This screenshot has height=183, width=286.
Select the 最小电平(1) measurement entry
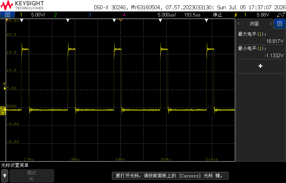click(x=252, y=49)
